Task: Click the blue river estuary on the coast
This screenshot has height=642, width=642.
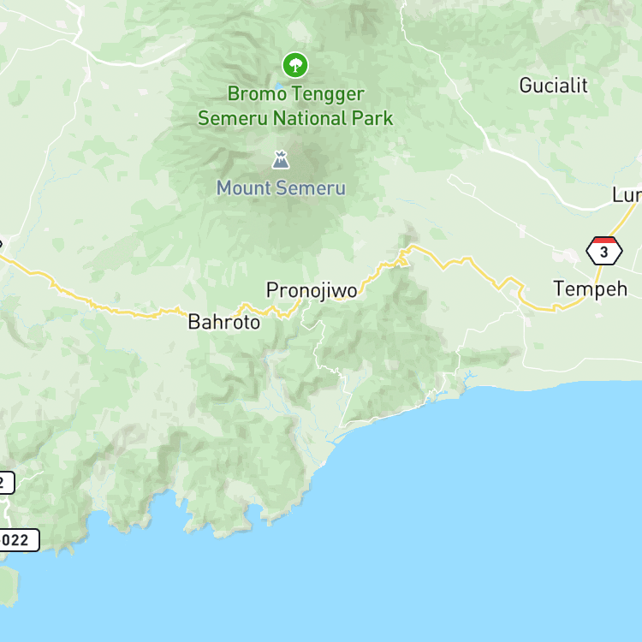Action: pyautogui.click(x=467, y=377)
